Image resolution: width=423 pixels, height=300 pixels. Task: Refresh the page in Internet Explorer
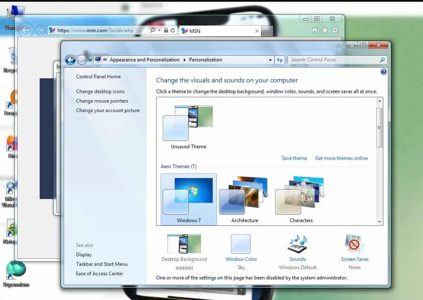coord(173,30)
